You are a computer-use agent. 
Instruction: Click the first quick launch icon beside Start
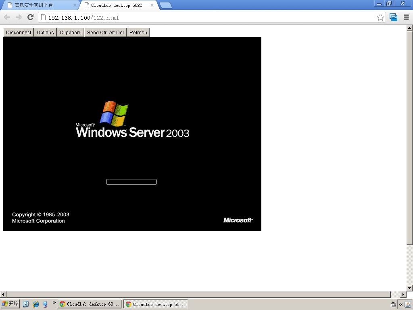coord(26,304)
